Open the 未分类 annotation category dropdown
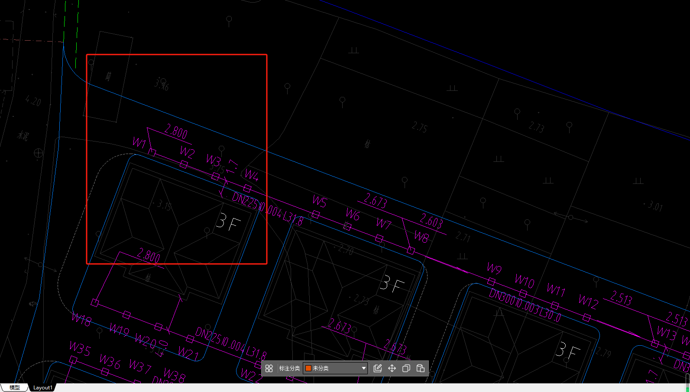This screenshot has height=392, width=690. tap(335, 368)
